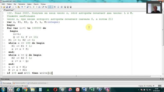Click the webcam video thumbnail
164x92 pixels.
[x=154, y=8]
